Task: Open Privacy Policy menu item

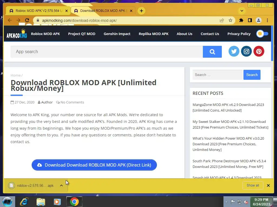Action: [x=239, y=34]
